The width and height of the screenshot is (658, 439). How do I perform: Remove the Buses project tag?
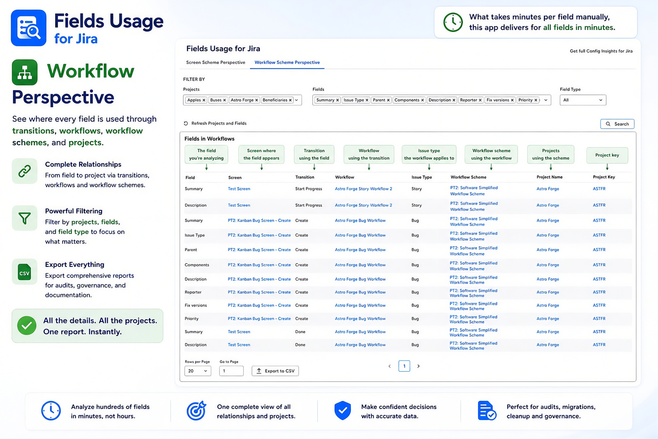(x=224, y=100)
